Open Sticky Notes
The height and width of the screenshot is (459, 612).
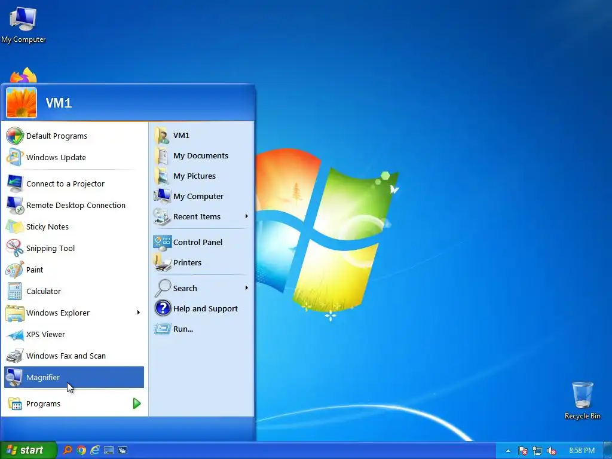74,227
